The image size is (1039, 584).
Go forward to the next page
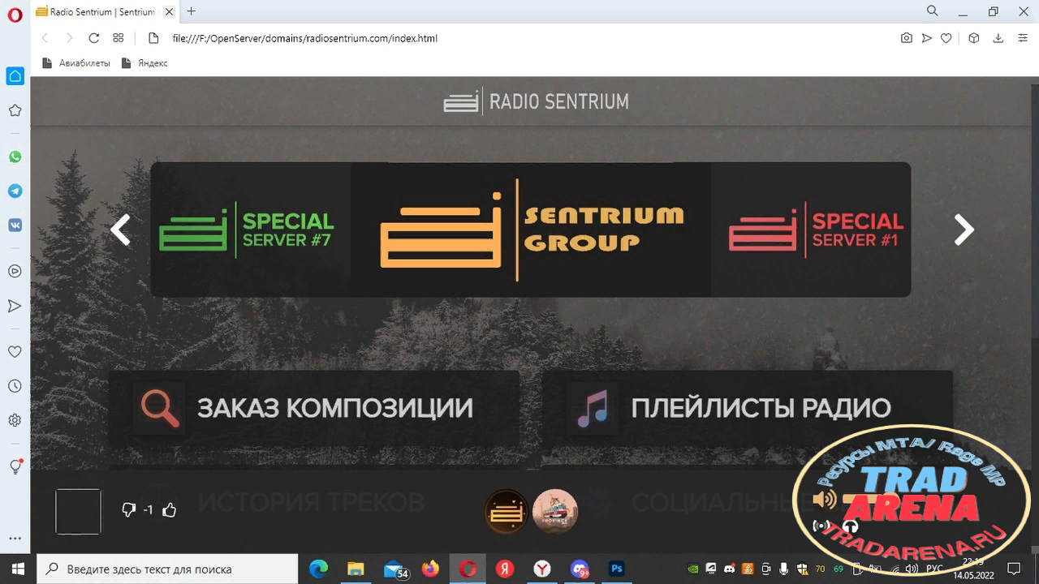[x=69, y=38]
